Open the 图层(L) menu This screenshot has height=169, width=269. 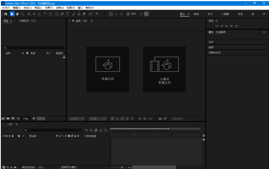click(x=38, y=8)
